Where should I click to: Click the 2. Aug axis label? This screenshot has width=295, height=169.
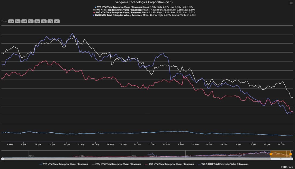click(x=81, y=144)
